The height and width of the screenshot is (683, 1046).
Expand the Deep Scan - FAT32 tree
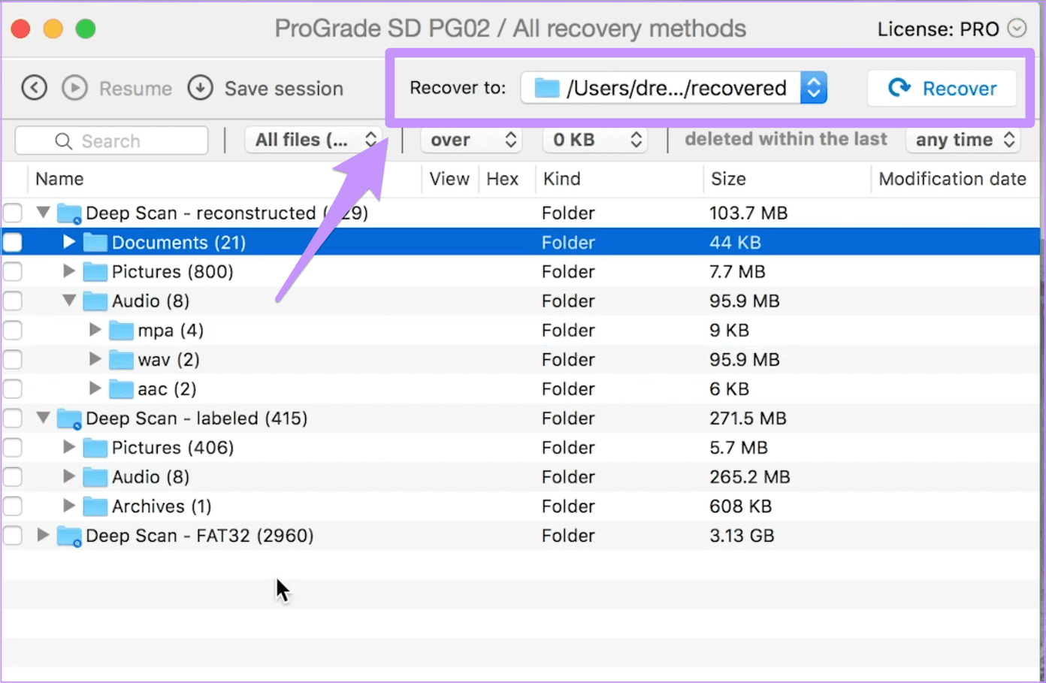(x=43, y=535)
